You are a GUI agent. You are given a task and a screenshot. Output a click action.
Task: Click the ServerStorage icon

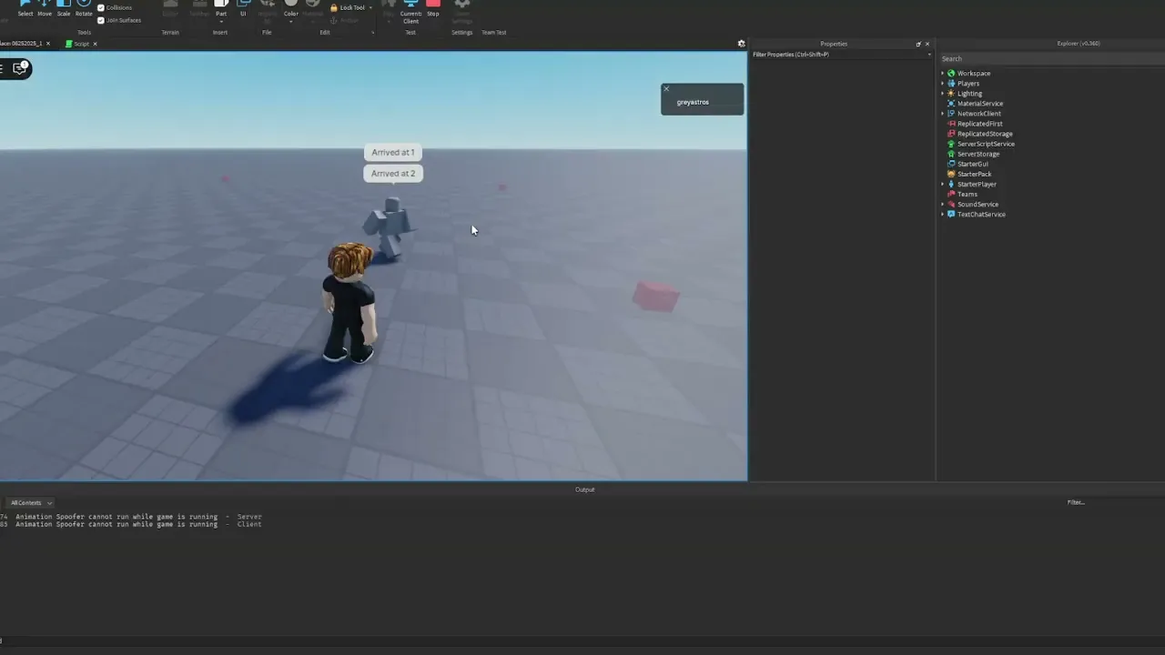point(951,154)
